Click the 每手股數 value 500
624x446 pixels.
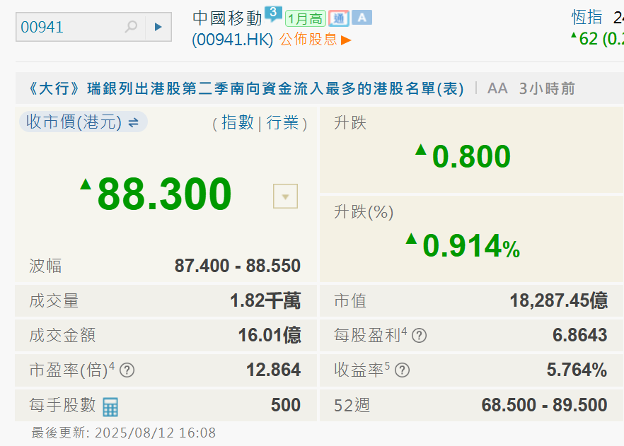tap(286, 405)
